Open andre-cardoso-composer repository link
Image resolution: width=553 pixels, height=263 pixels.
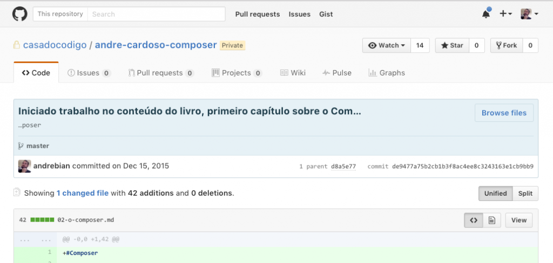[x=156, y=45]
